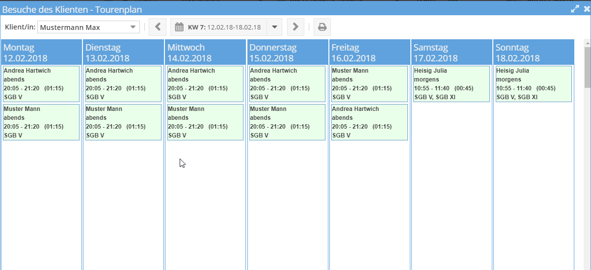Image resolution: width=591 pixels, height=270 pixels.
Task: Go to previous week with left arrow
Action: [x=157, y=27]
